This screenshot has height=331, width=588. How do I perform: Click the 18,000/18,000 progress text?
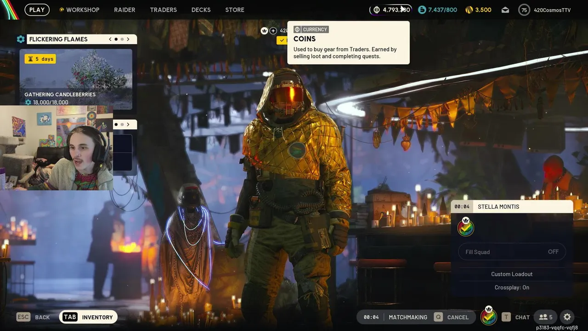click(50, 103)
